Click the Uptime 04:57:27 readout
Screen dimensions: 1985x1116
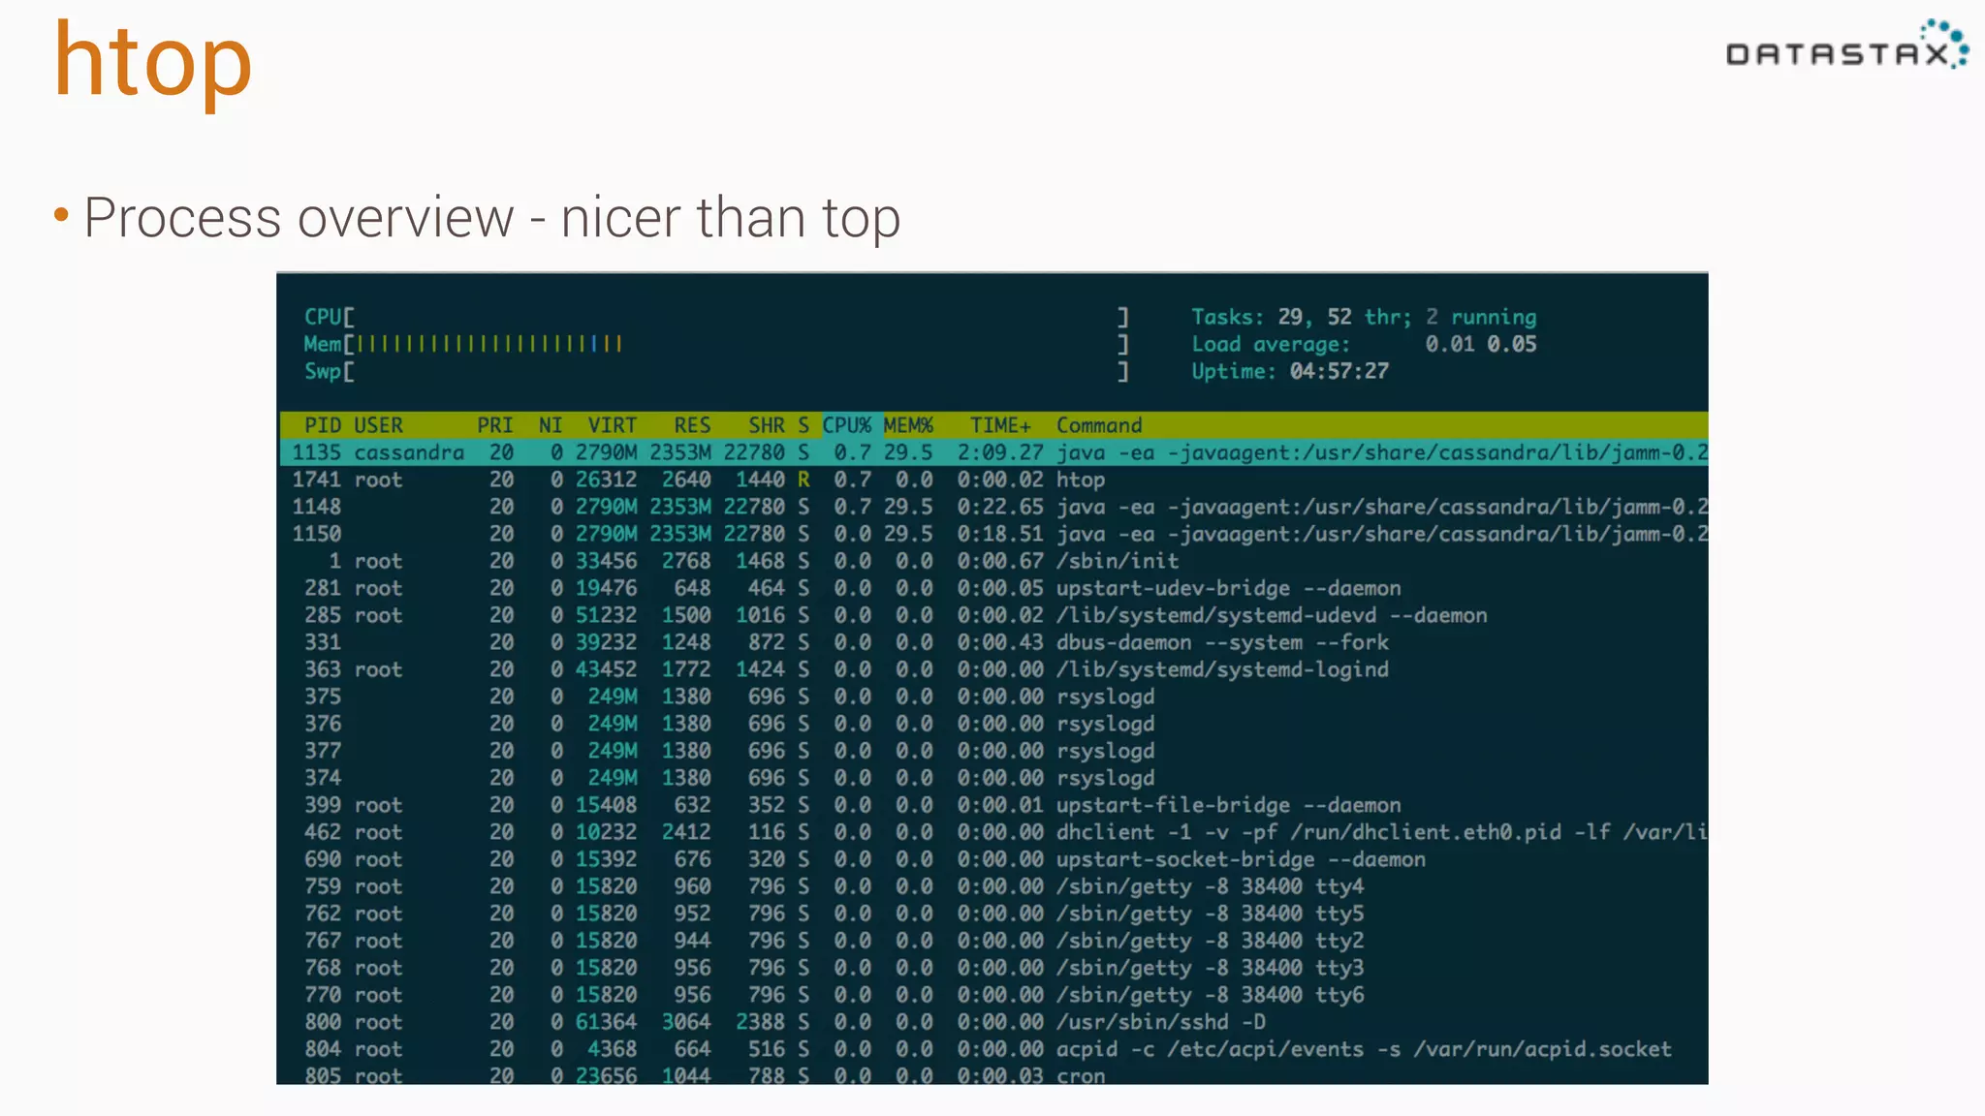(x=1290, y=371)
